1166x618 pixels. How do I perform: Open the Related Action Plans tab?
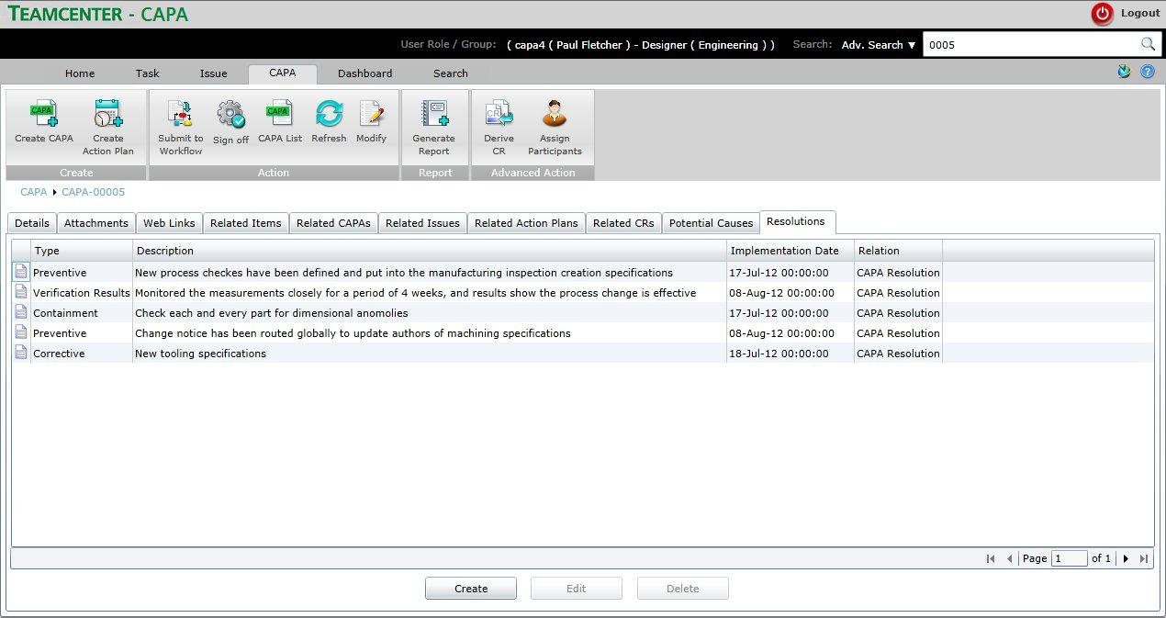click(526, 223)
